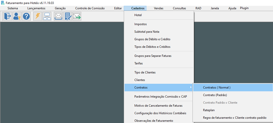The width and height of the screenshot is (273, 123).
Task: Open the Geração menu
Action: click(60, 8)
